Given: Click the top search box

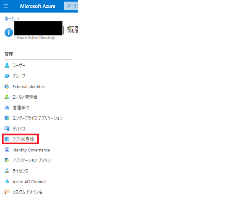Looking at the screenshot, I should (71, 6).
